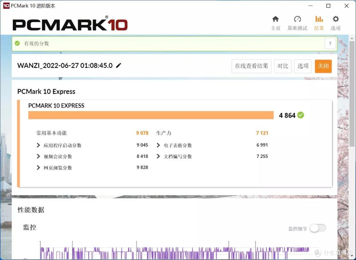Image resolution: width=356 pixels, height=260 pixels.
Task: Click the PCMark 10 Express heading
Action: pyautogui.click(x=46, y=91)
